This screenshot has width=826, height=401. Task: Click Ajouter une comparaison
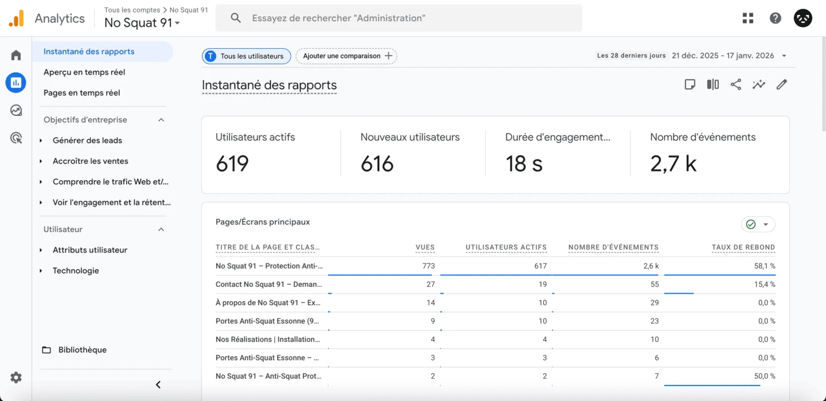point(346,56)
